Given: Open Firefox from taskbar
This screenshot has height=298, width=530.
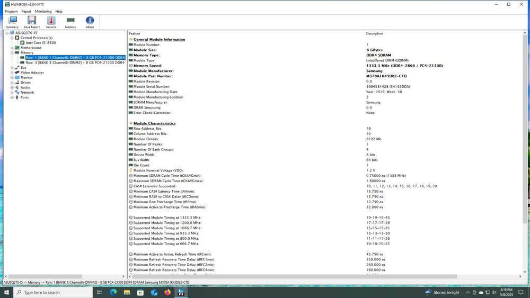Looking at the screenshot, I should coord(167,292).
